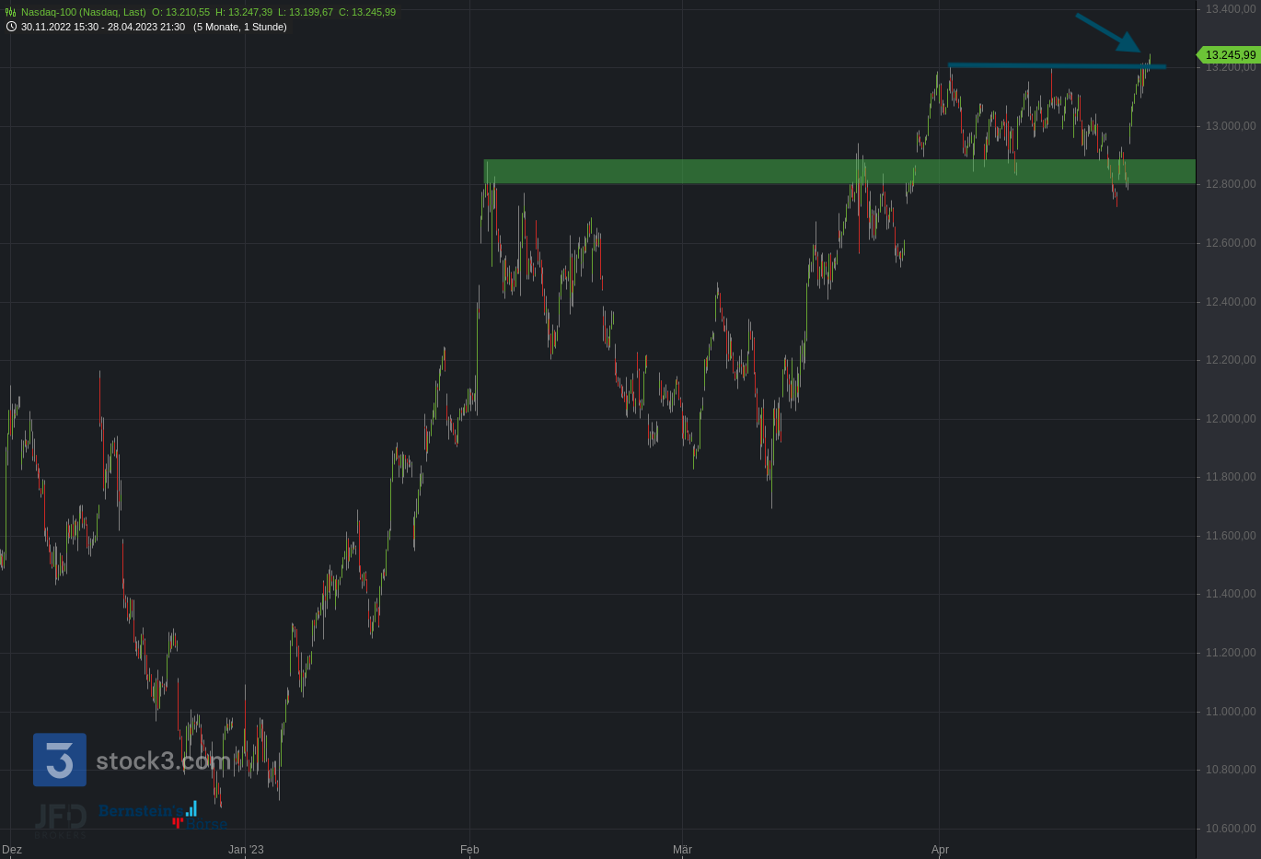Viewport: 1261px width, 859px height.
Task: Click the Jan '23 marker on time axis
Action: tap(246, 849)
